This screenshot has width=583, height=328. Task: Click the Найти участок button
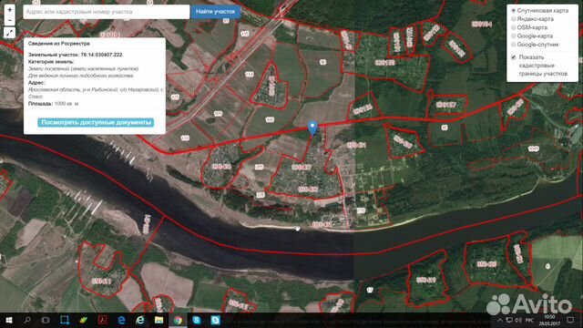pyautogui.click(x=215, y=12)
